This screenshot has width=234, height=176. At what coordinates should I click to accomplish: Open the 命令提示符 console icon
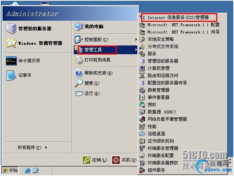[11, 61]
